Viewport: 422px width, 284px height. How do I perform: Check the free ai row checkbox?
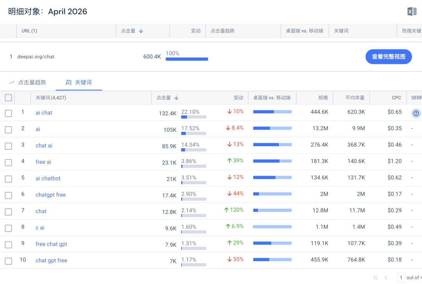click(8, 162)
